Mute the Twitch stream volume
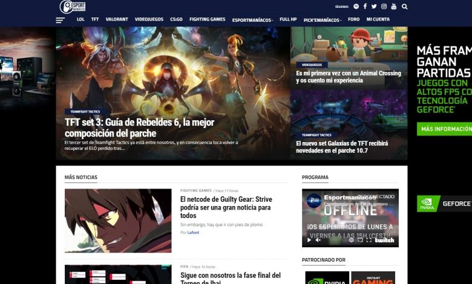 click(x=319, y=240)
